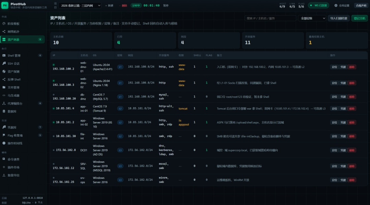The width and height of the screenshot is (370, 205).
Task: Click the 命令速查 icon
Action: pos(4,159)
